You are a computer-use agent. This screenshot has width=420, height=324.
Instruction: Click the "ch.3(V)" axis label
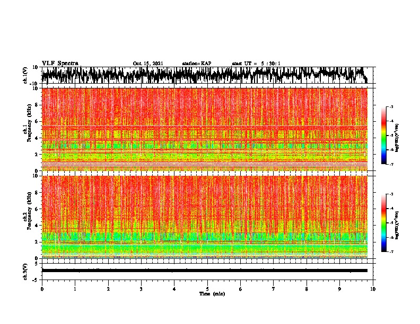coord(25,272)
